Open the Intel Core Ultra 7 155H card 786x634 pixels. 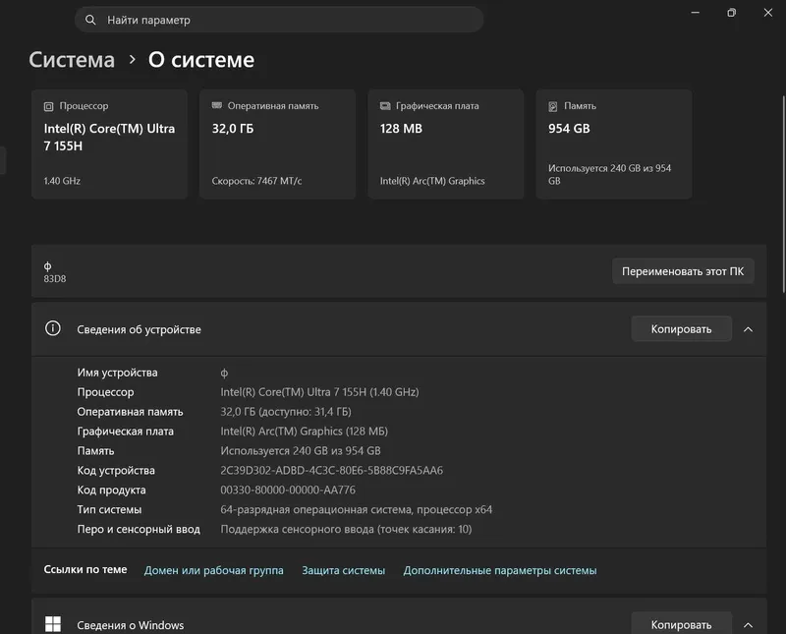[109, 144]
